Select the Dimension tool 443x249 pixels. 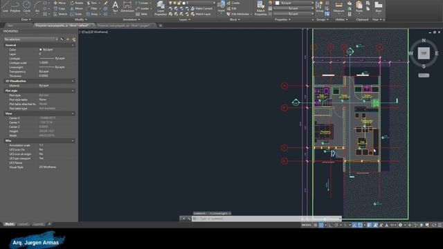(127, 7)
